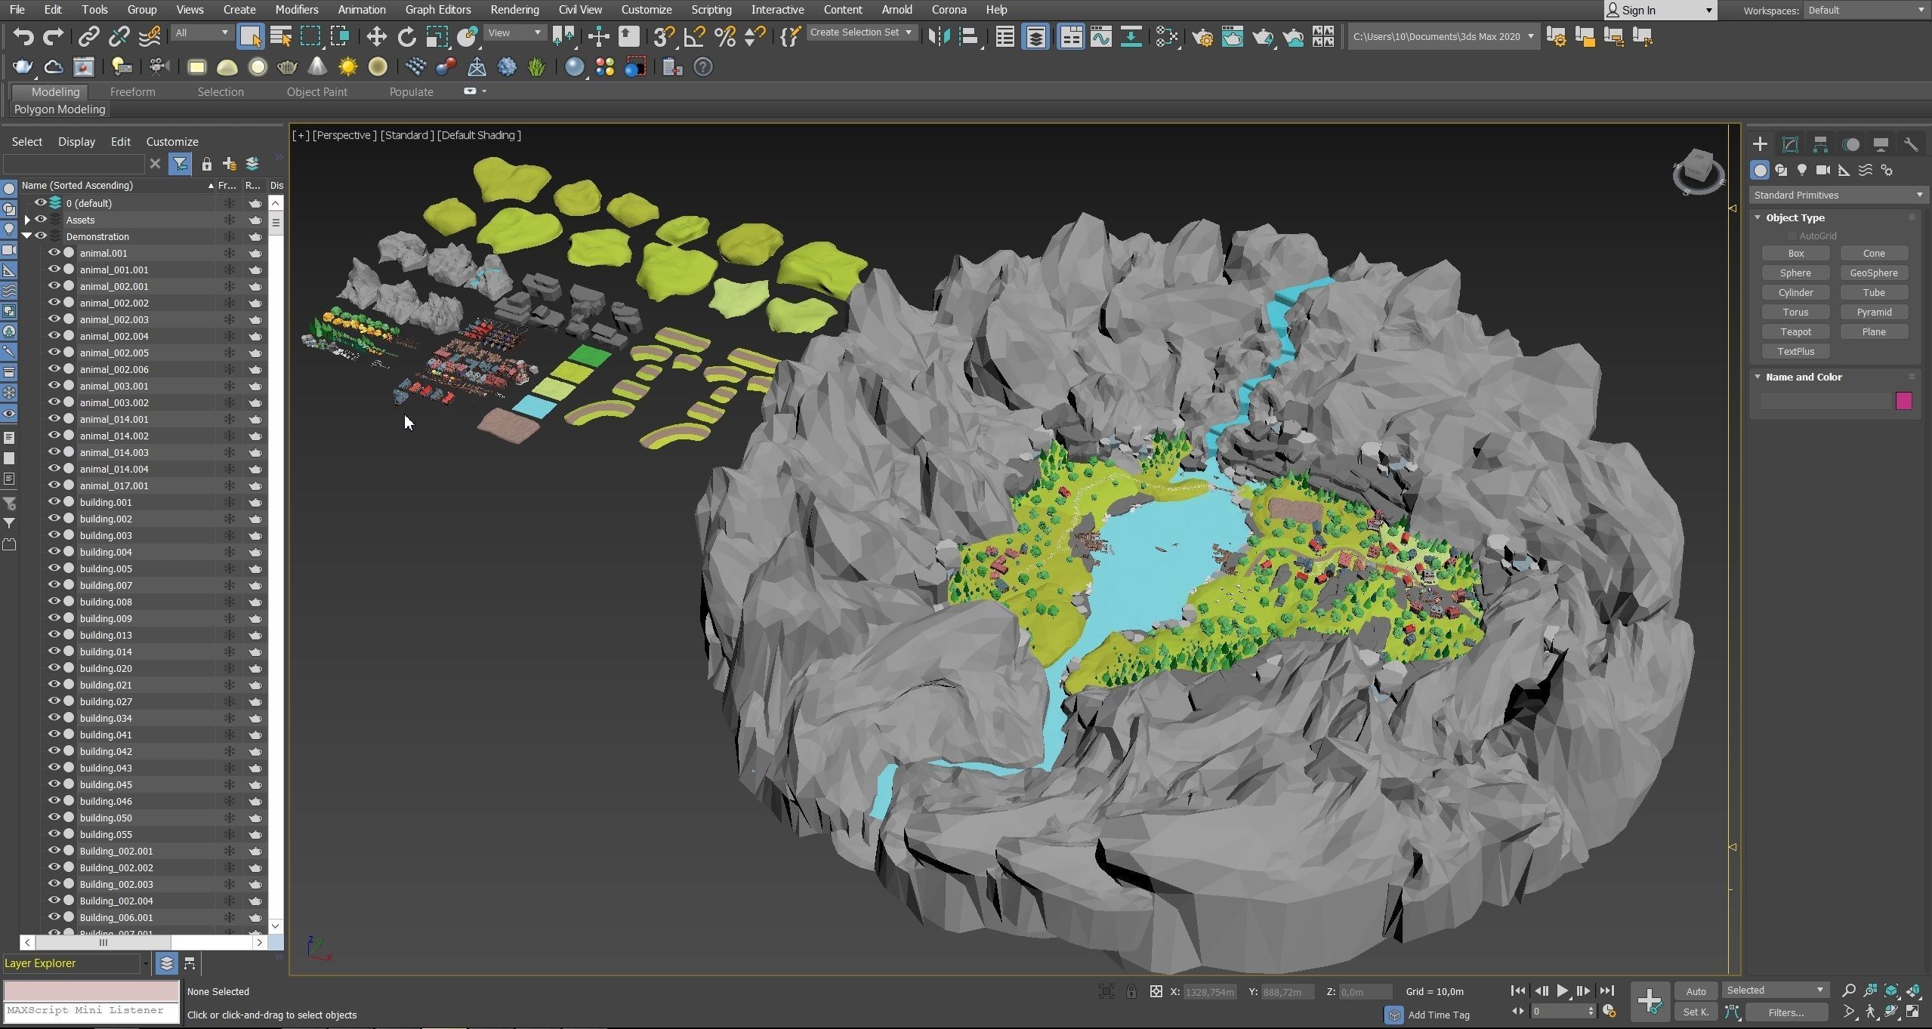The width and height of the screenshot is (1932, 1029).
Task: Select the Rotate transform tool
Action: click(x=406, y=36)
